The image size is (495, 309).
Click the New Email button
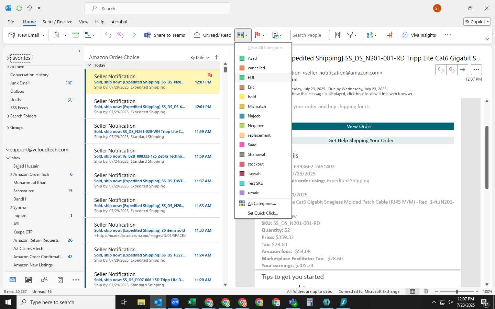23,35
